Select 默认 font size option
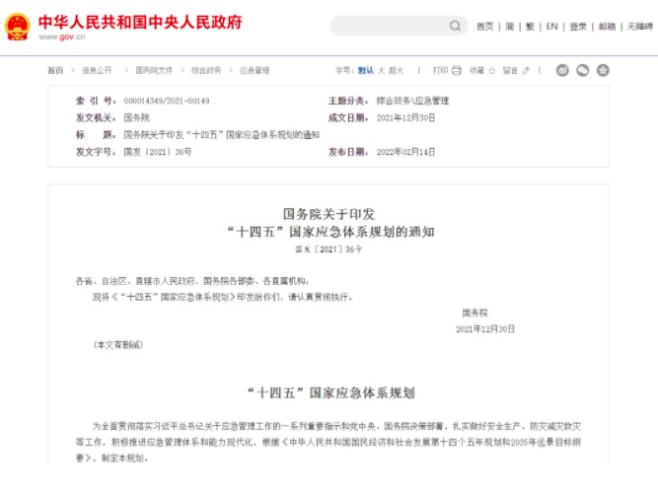 (366, 70)
